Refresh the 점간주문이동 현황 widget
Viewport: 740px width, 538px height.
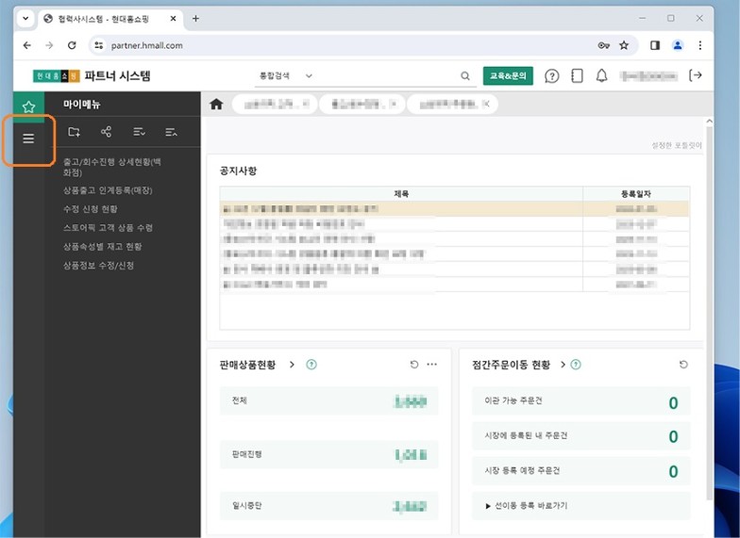pos(683,364)
